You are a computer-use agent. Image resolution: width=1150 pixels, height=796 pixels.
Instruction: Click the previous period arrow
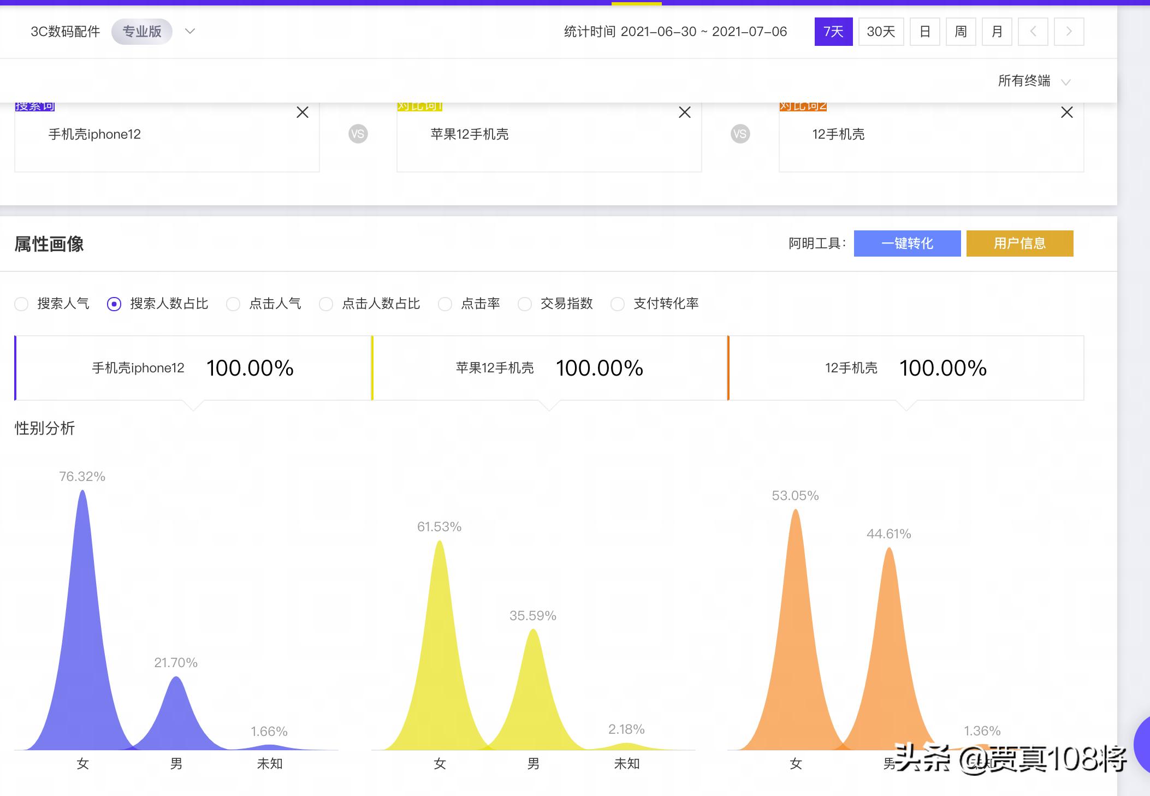(1033, 32)
